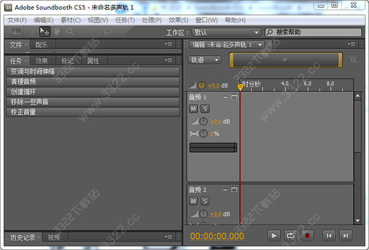
Task: Open the 编辑 未命名多声轨 1 dropdown
Action: click(x=260, y=44)
